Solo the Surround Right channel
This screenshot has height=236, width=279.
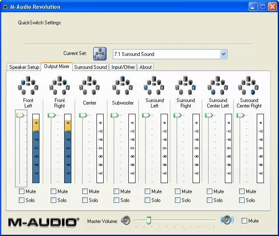point(177,200)
